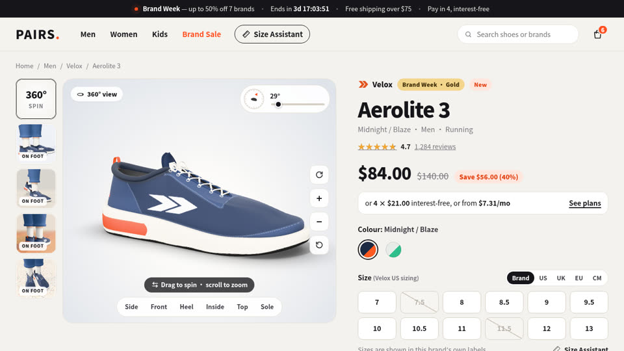Open Velox brand name link
The height and width of the screenshot is (351, 624).
click(x=382, y=84)
